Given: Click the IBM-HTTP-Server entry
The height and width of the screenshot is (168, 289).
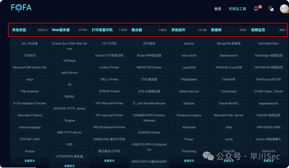Looking at the screenshot, I should coord(70,132).
